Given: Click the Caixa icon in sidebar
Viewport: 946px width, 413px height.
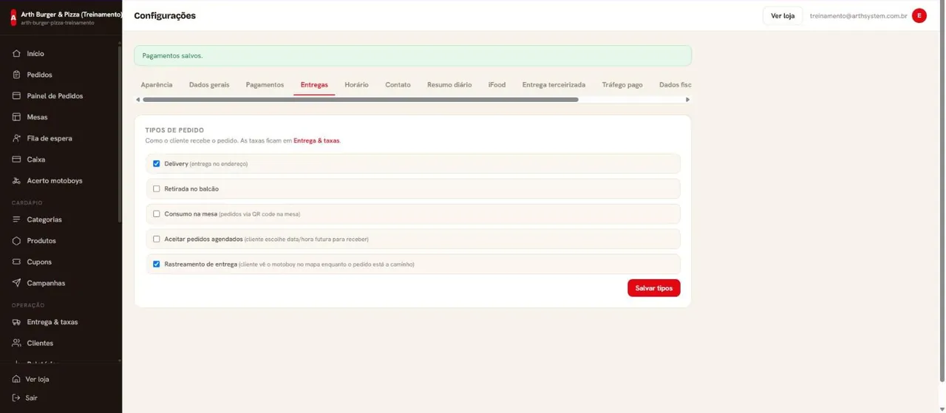Looking at the screenshot, I should (16, 160).
